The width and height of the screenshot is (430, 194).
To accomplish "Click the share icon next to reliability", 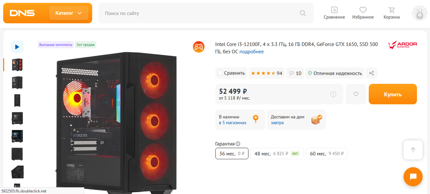I will coord(372,73).
